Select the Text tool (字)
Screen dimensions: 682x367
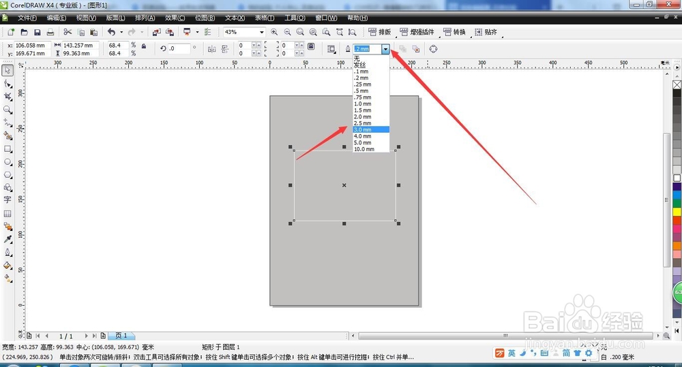[x=8, y=200]
